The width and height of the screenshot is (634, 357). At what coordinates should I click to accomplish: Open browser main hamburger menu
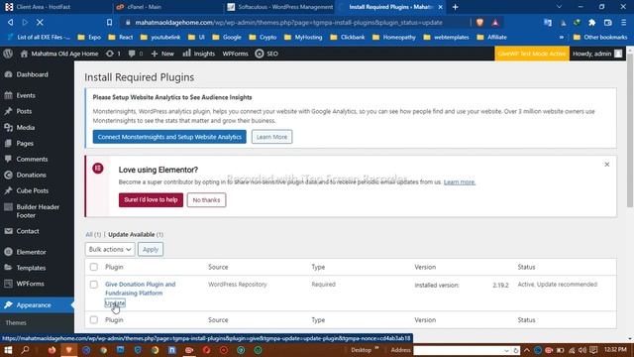[624, 23]
